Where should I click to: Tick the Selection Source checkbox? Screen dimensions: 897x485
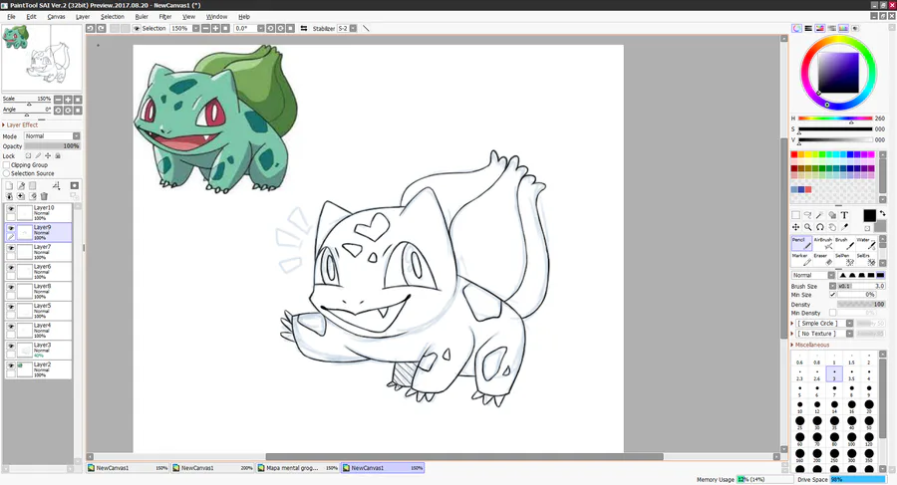6,173
